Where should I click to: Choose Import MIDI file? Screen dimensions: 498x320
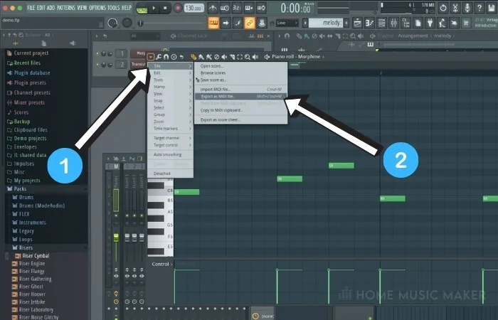241,90
